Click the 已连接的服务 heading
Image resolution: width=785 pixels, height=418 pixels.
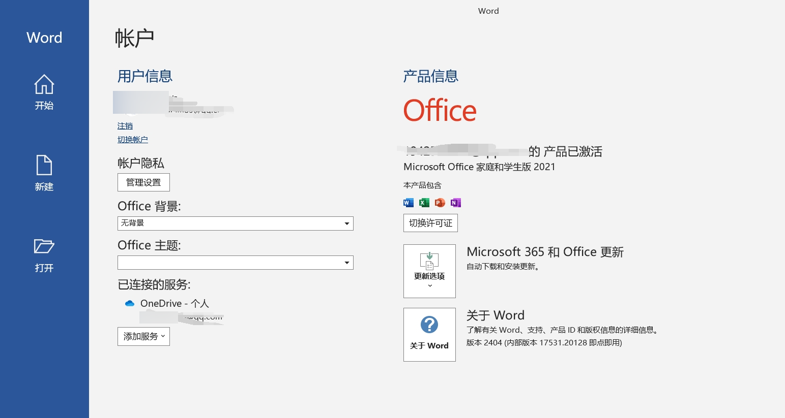point(154,284)
